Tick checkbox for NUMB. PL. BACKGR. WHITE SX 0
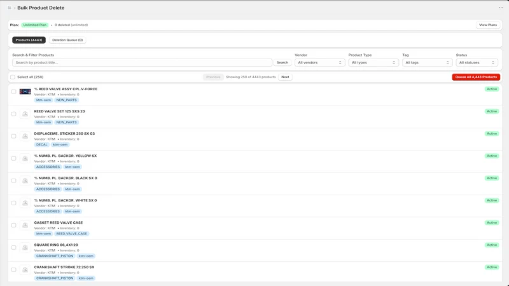509x286 pixels. (13, 203)
